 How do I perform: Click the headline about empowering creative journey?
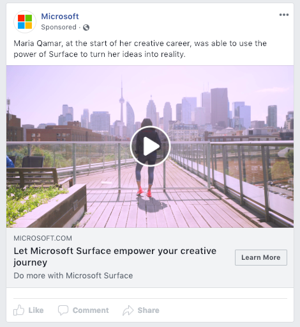click(x=115, y=257)
